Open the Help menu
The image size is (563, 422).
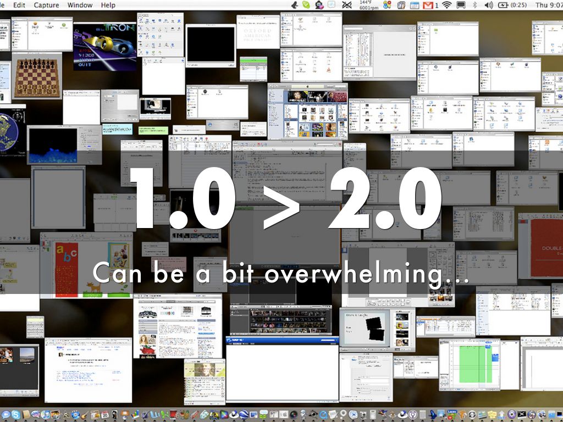coord(108,5)
